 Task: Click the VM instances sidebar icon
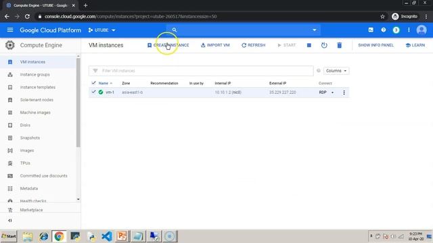click(x=10, y=62)
